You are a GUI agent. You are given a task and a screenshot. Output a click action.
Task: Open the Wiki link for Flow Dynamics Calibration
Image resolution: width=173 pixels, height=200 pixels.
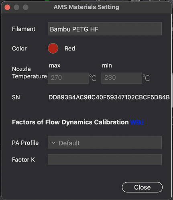pyautogui.click(x=137, y=122)
